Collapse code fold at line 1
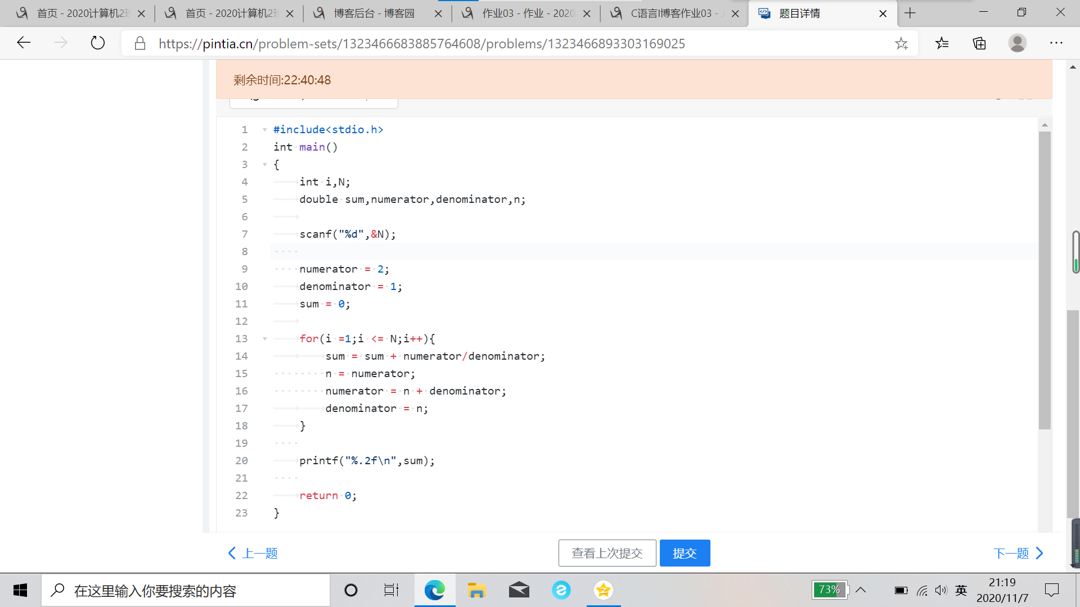Viewport: 1080px width, 607px height. (264, 130)
